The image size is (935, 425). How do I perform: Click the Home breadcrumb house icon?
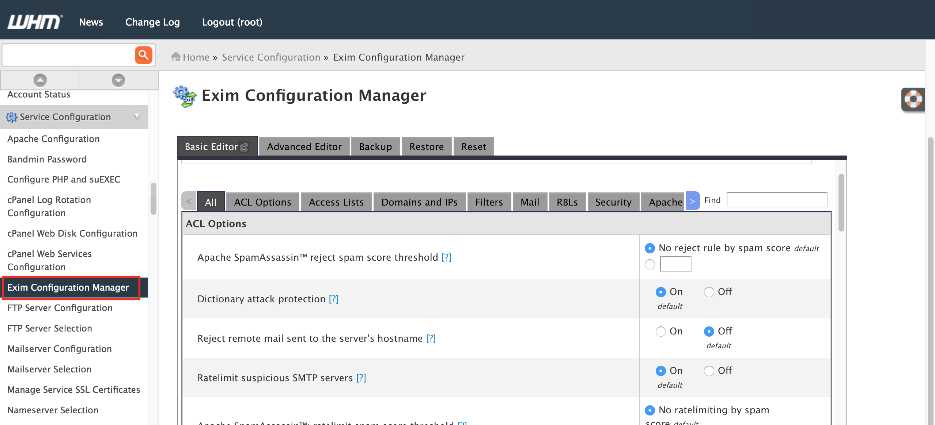coord(176,57)
